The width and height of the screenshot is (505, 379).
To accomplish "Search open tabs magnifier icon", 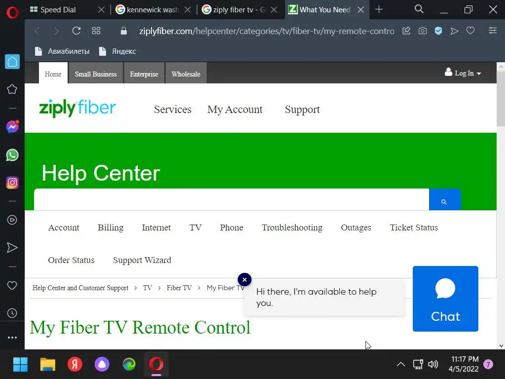I will tap(419, 9).
